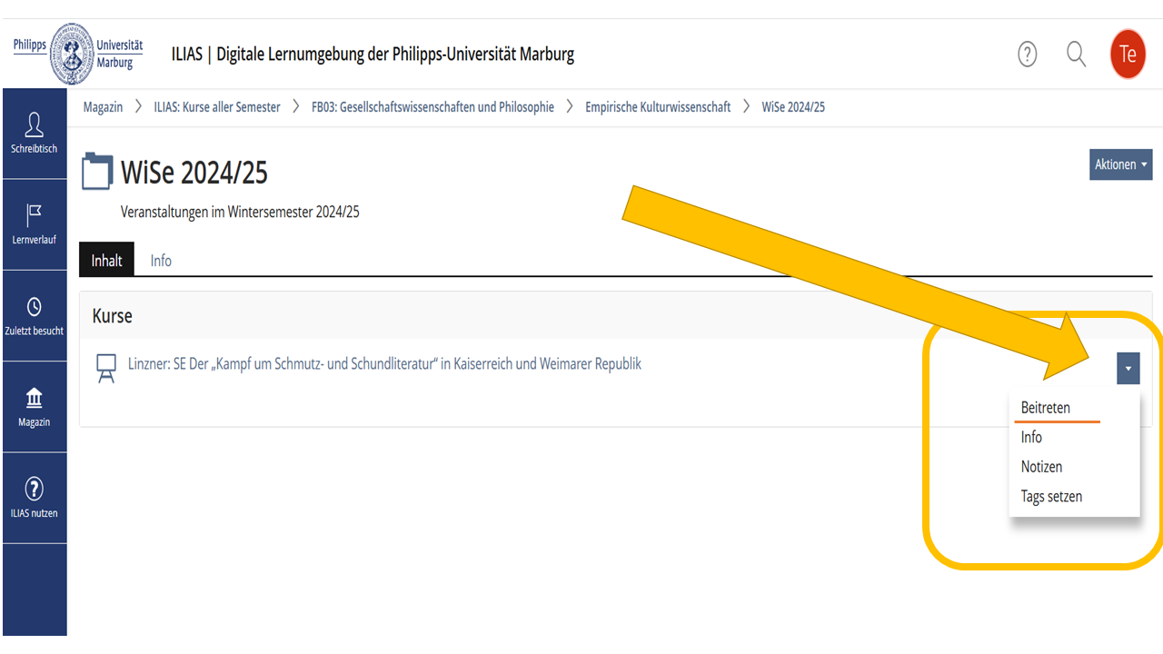Select Notizen in the dropdown menu

(1041, 467)
